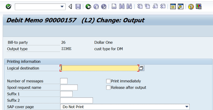Image resolution: width=213 pixels, height=110 pixels.
Task: Click the Create New Session icon
Action: (173, 7)
